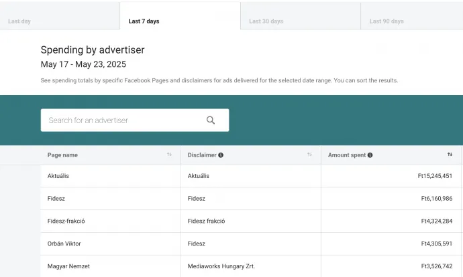
Task: Select the Fidesz-frakció page name
Action: [x=66, y=221]
